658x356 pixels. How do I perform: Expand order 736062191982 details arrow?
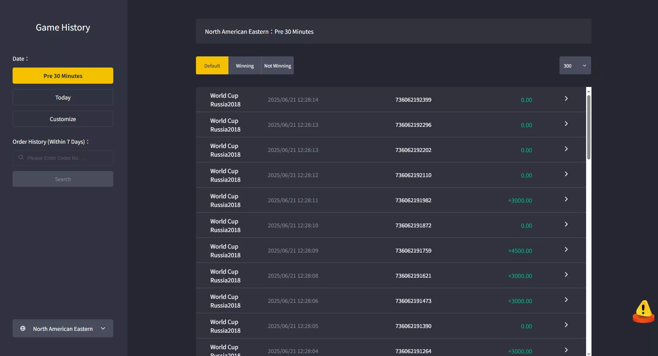tap(566, 199)
